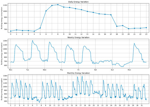Click the day 31 tick label in monthly chart

pyautogui.click(x=142, y=105)
